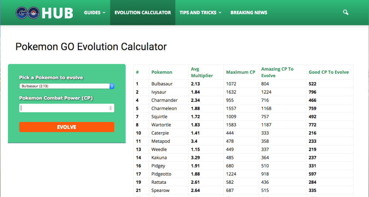Select Rattata in the table

click(159, 182)
